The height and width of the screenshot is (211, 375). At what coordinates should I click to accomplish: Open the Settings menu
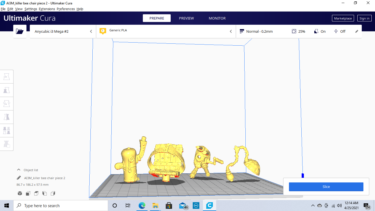click(31, 9)
